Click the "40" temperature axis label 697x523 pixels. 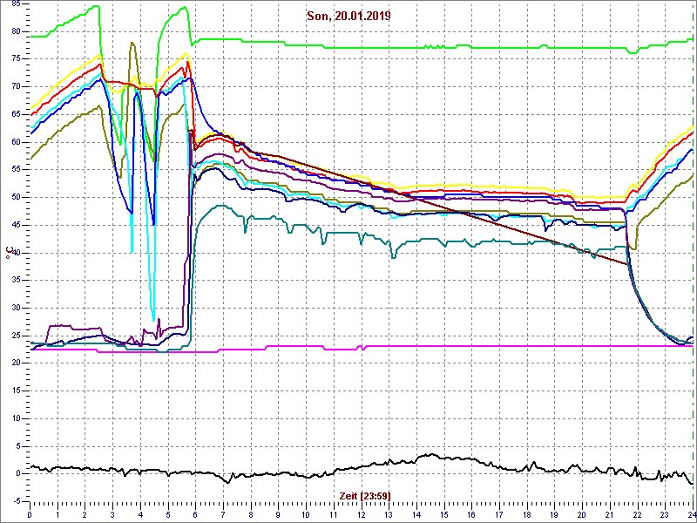15,253
